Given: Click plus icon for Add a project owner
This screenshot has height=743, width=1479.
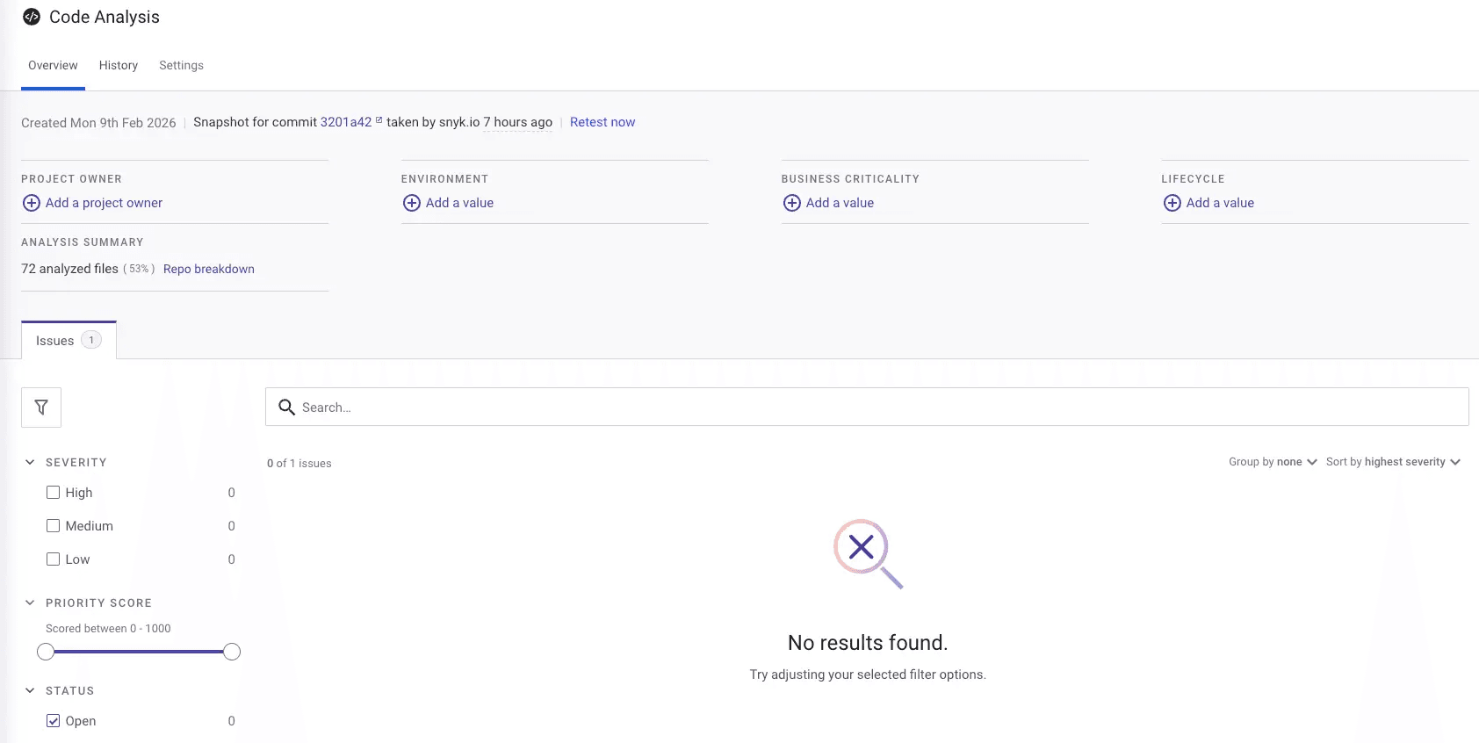Looking at the screenshot, I should pos(32,203).
